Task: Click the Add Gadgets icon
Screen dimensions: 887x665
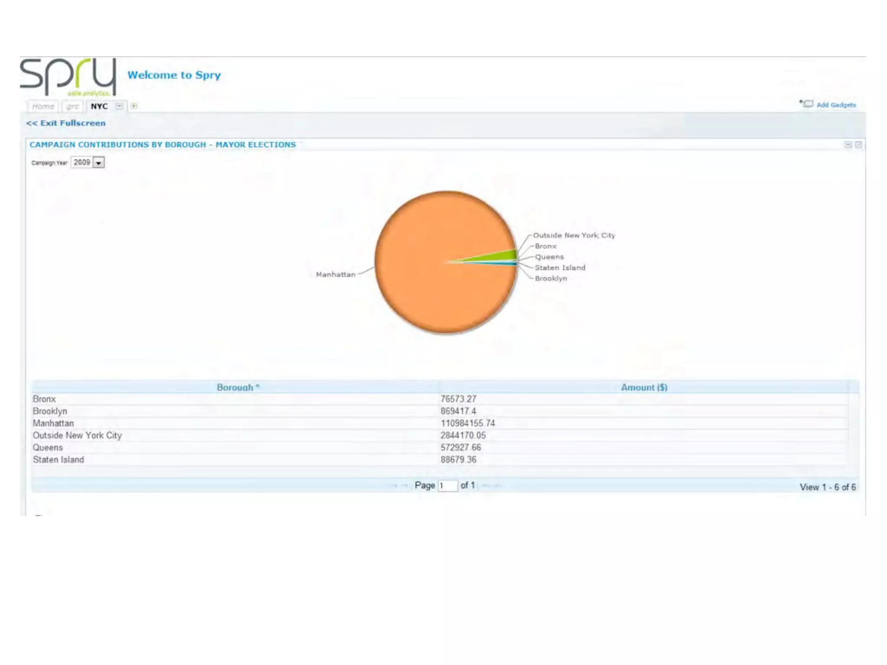Action: [806, 104]
